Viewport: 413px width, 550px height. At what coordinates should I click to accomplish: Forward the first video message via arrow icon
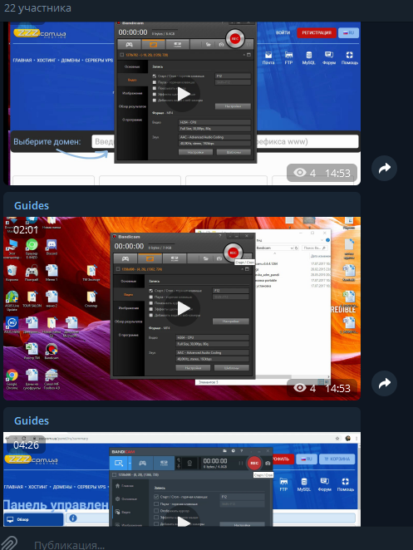pos(384,168)
